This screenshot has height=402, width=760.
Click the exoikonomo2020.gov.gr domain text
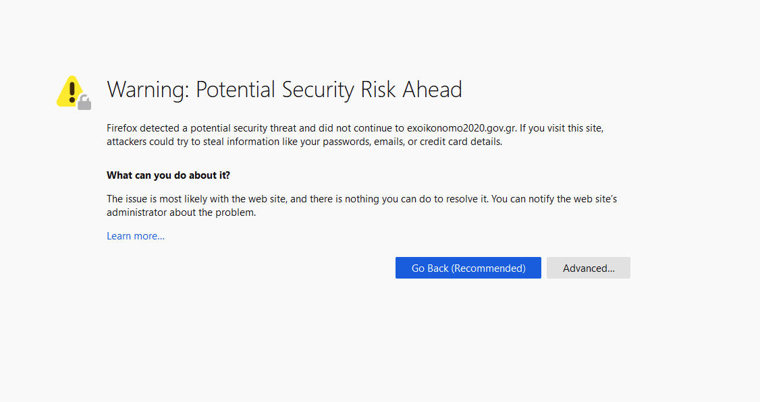[462, 128]
